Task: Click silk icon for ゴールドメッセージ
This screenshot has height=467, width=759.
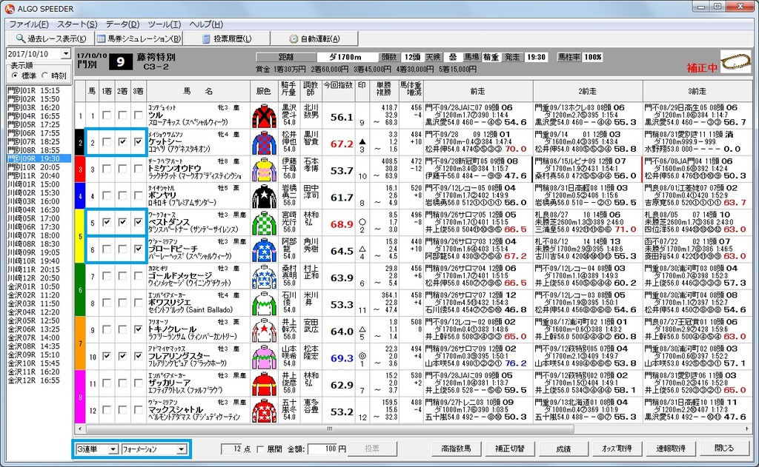Action: click(264, 277)
